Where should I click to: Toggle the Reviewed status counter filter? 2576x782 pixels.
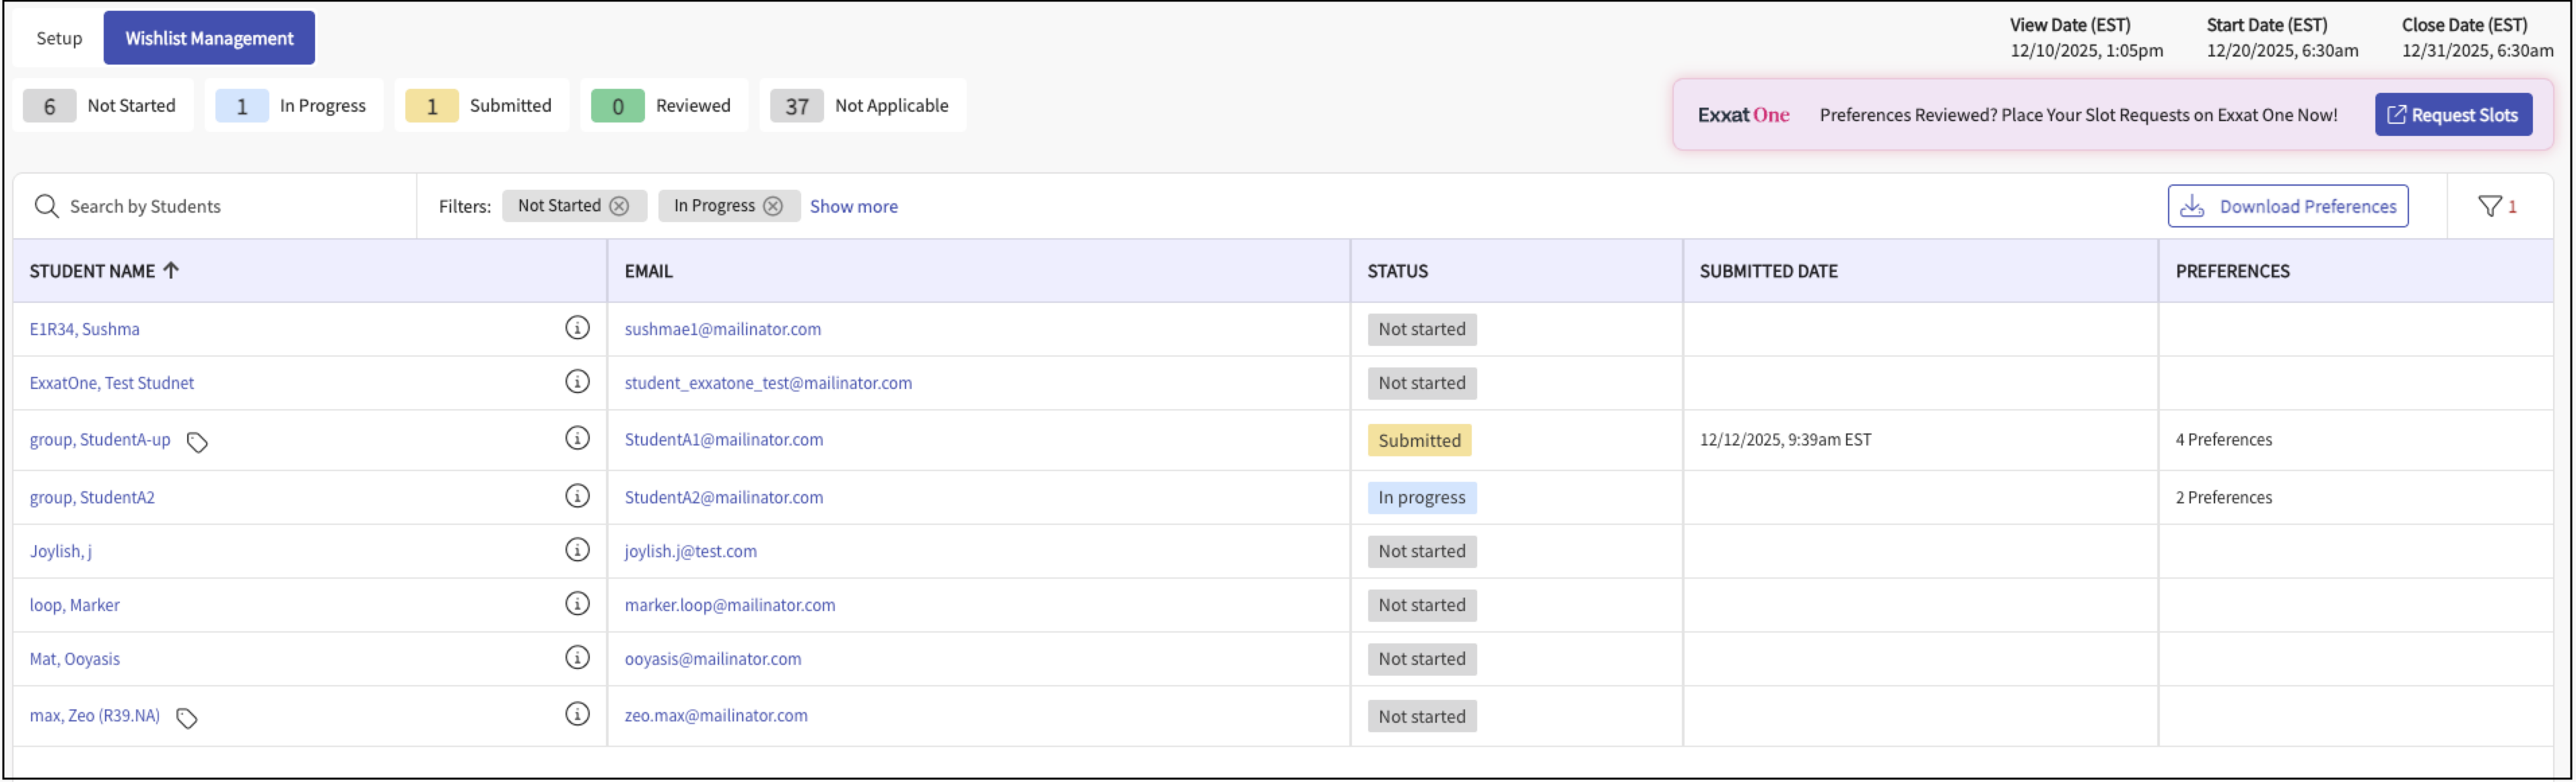(x=663, y=106)
